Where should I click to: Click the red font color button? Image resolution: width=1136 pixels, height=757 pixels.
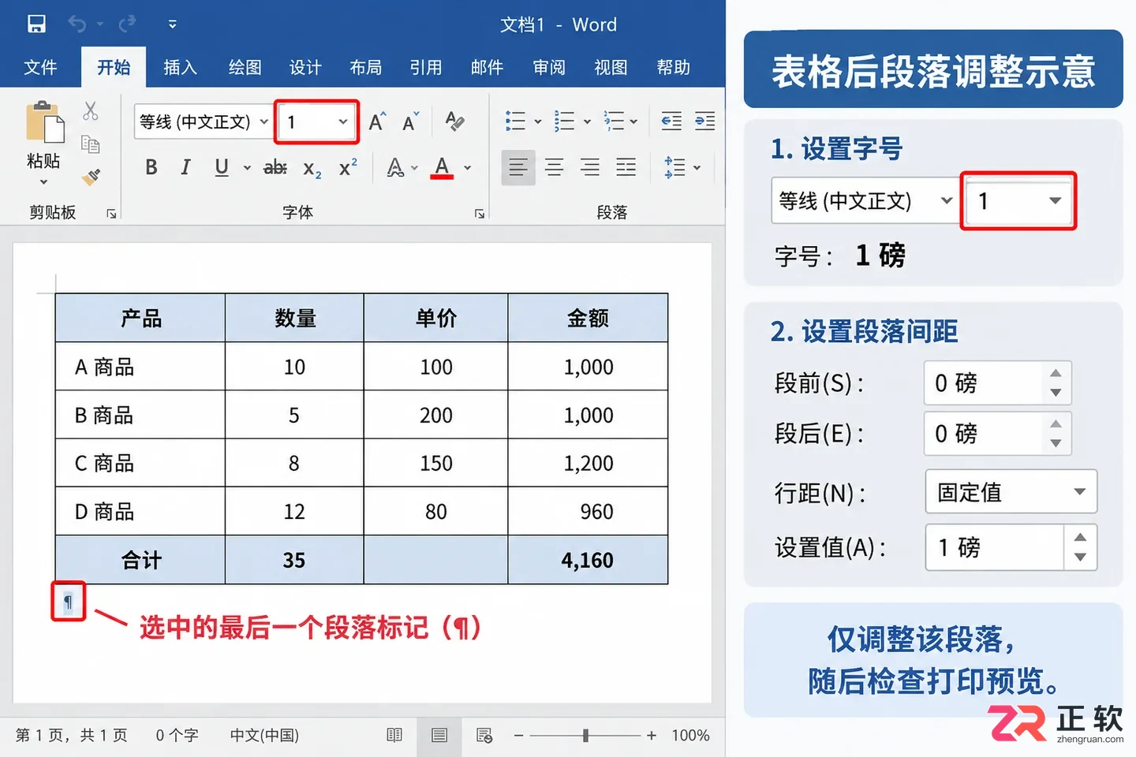coord(442,167)
